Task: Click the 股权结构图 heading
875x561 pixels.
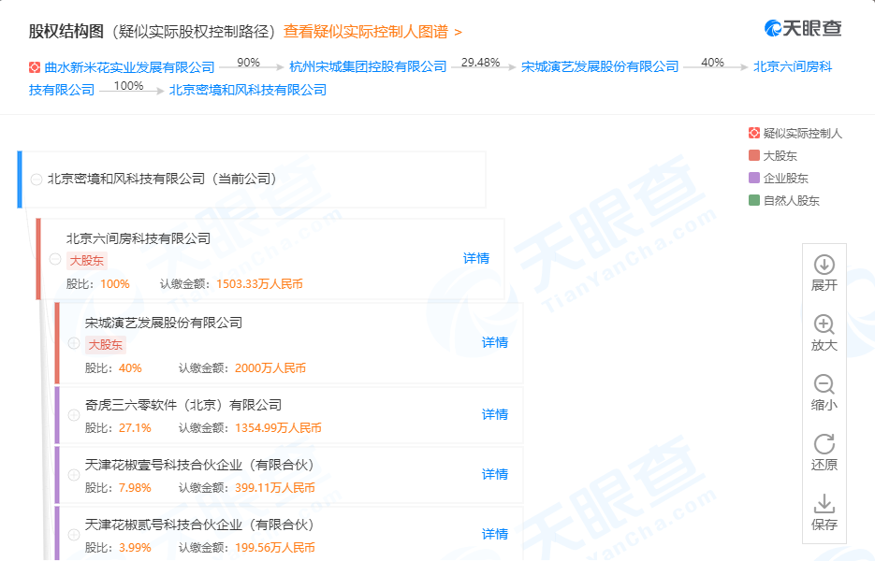Action: tap(66, 31)
